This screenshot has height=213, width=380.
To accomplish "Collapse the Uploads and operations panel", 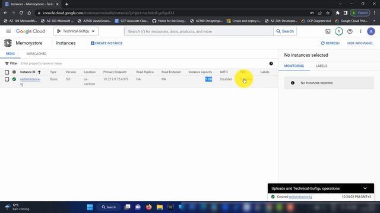I will 365,188.
